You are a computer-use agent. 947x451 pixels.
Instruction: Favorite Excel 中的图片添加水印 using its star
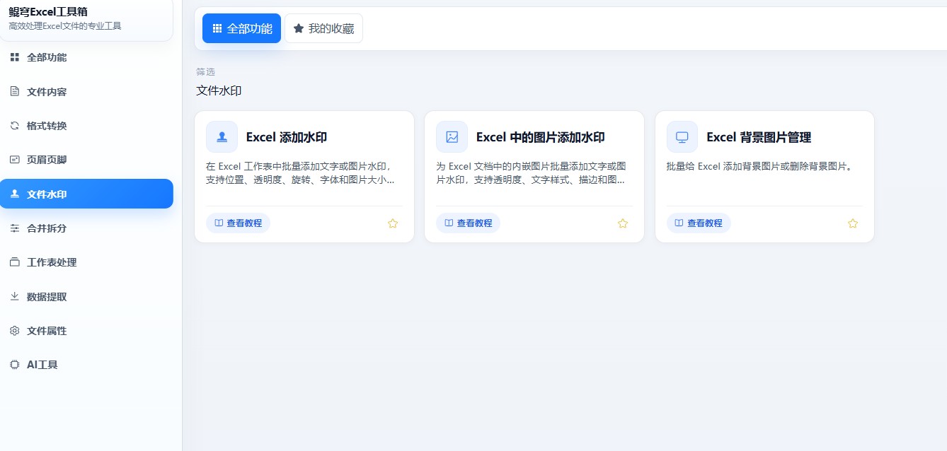623,223
